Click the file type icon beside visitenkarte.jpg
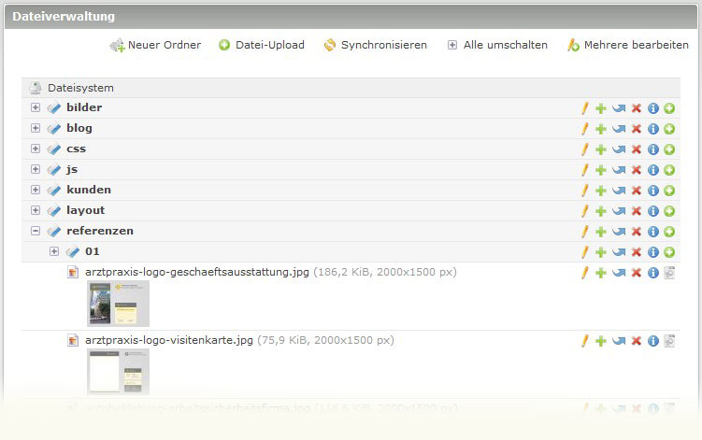The image size is (702, 440). pos(73,340)
